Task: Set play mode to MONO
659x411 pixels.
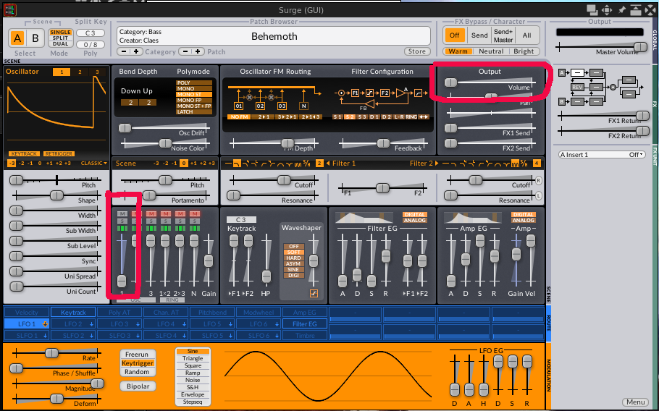Action: pos(194,88)
